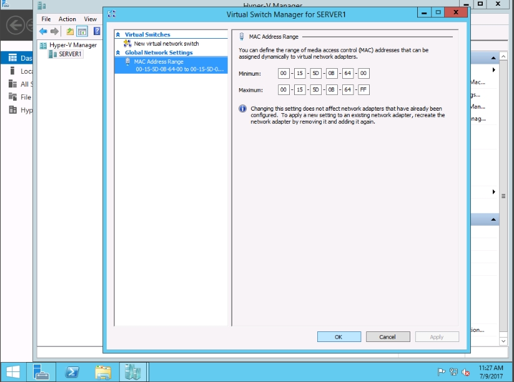Collapse the Virtual Switches section

coord(118,34)
